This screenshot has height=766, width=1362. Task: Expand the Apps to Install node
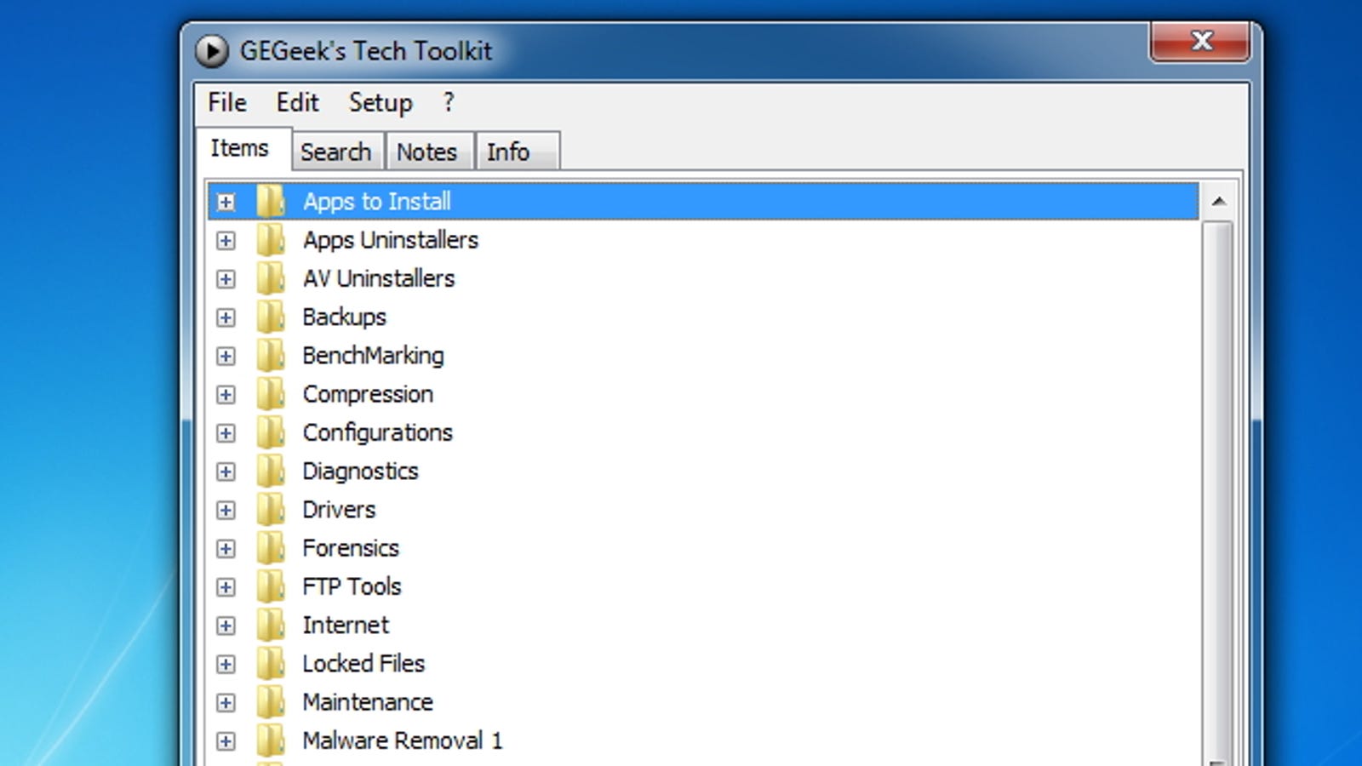[226, 203]
